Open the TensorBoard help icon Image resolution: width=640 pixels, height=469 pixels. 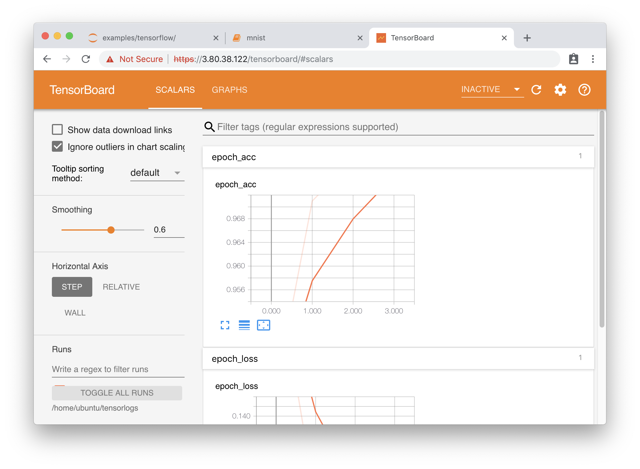(584, 90)
